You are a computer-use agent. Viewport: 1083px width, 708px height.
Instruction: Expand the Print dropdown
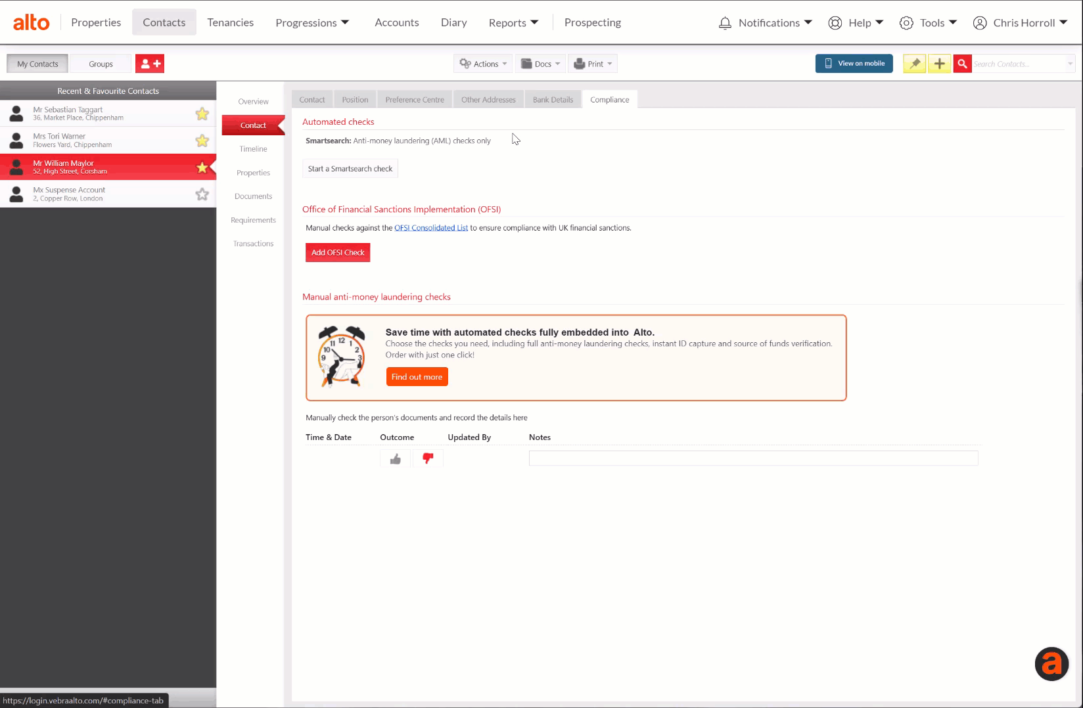point(592,63)
